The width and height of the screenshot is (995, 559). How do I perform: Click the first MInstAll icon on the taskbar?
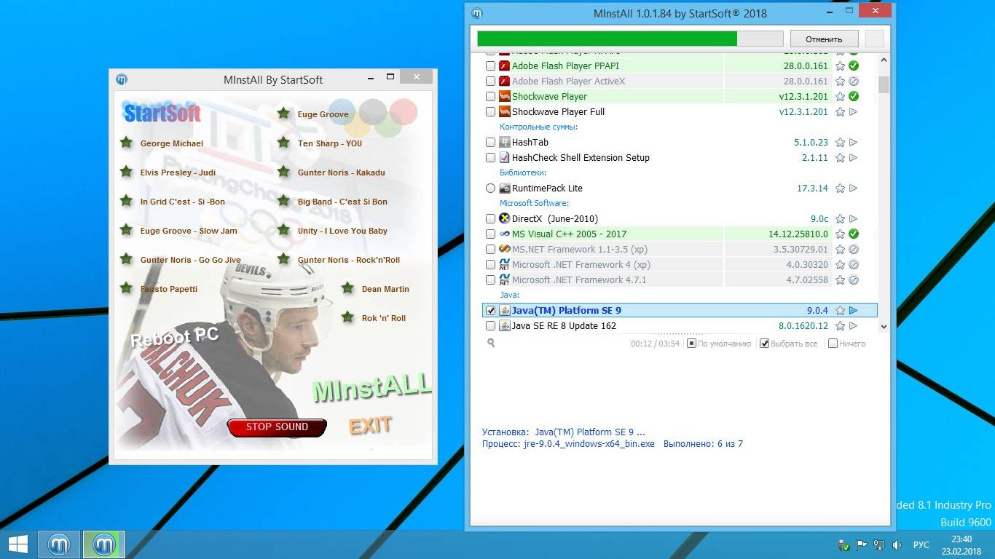(59, 544)
